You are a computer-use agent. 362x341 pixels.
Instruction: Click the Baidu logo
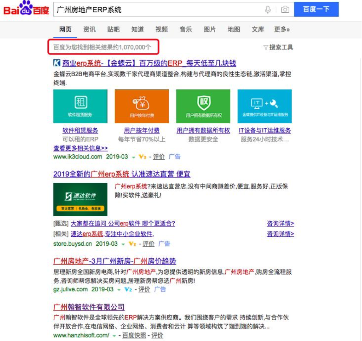click(26, 8)
